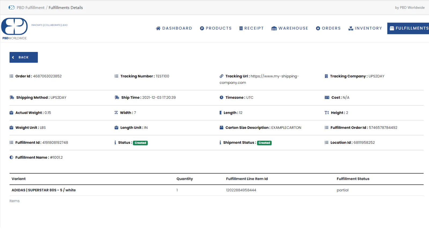Navigate to the Warehouse page
The width and height of the screenshot is (429, 241).
[290, 28]
